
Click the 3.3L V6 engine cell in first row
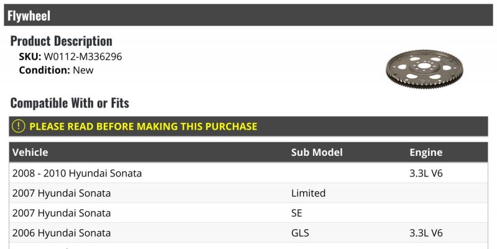click(x=426, y=173)
